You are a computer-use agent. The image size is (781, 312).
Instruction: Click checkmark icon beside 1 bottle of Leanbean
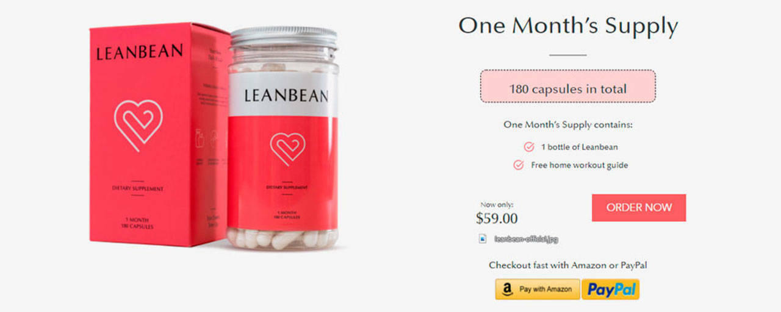(529, 147)
